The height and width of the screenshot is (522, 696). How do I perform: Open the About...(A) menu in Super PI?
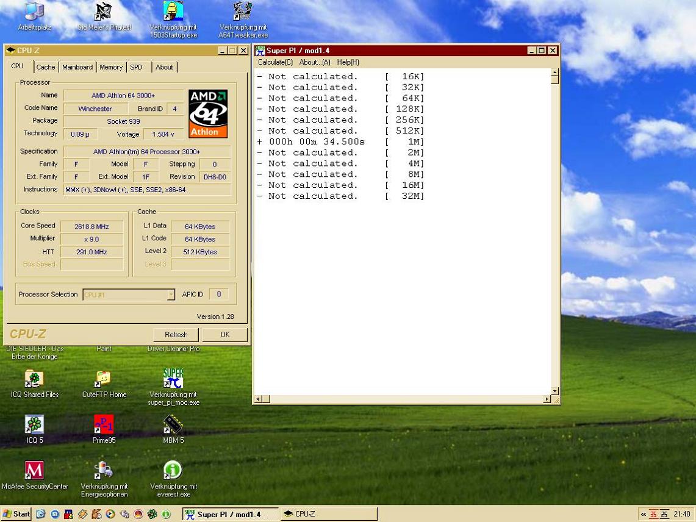click(315, 62)
